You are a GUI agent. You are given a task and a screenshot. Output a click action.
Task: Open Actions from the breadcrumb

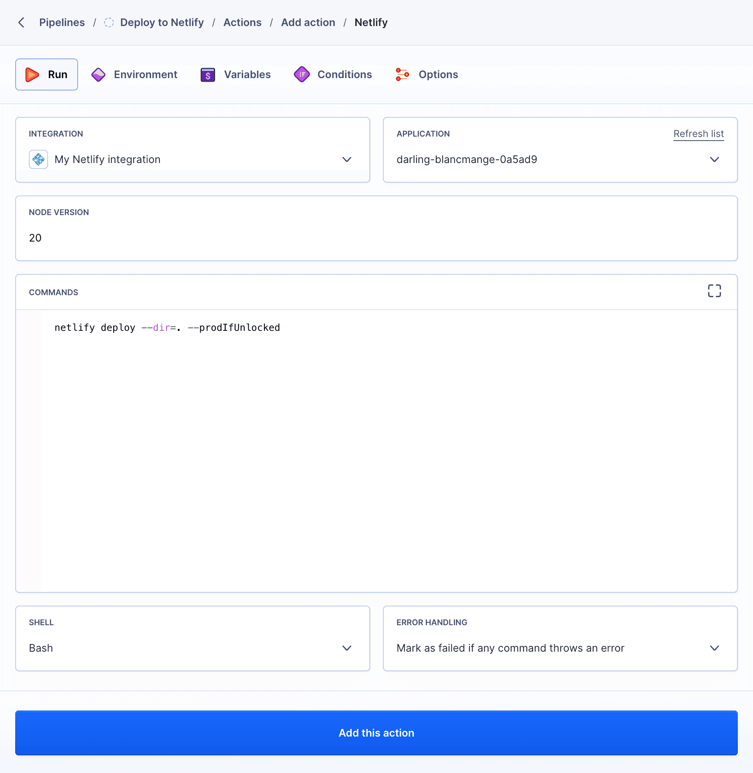[x=242, y=22]
